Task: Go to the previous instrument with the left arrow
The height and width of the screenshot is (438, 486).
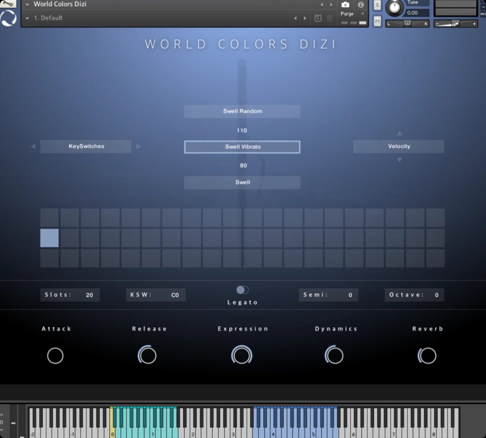Action: tap(322, 4)
